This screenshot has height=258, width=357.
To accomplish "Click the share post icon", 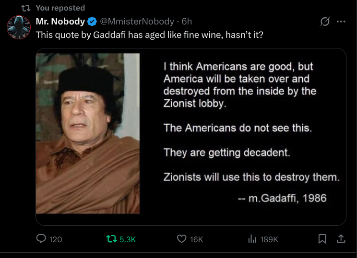I will (341, 238).
